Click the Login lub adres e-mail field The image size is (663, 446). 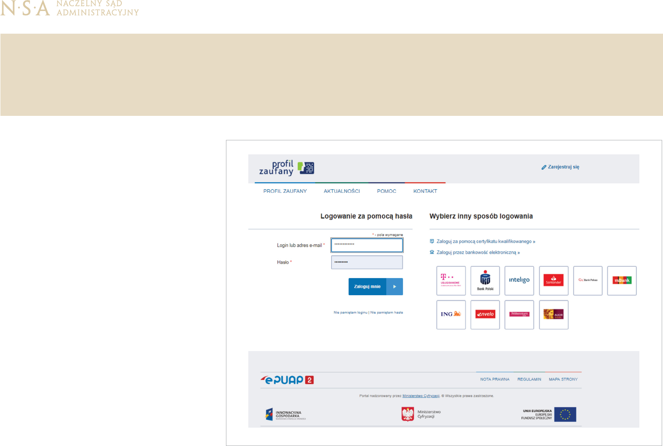pyautogui.click(x=367, y=245)
